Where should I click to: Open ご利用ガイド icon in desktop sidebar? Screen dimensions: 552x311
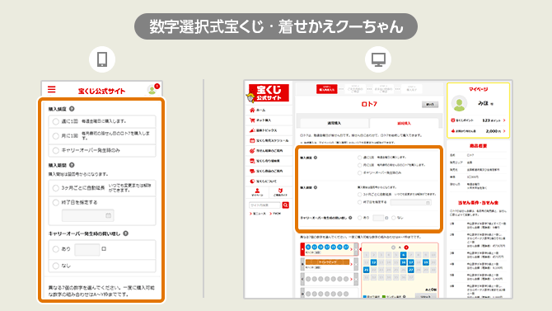[x=281, y=192]
